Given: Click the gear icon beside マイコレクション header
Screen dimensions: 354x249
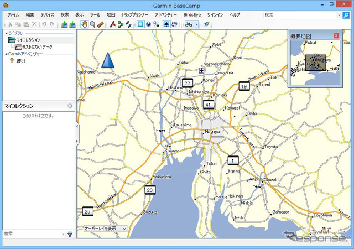Looking at the screenshot, I should [x=70, y=106].
